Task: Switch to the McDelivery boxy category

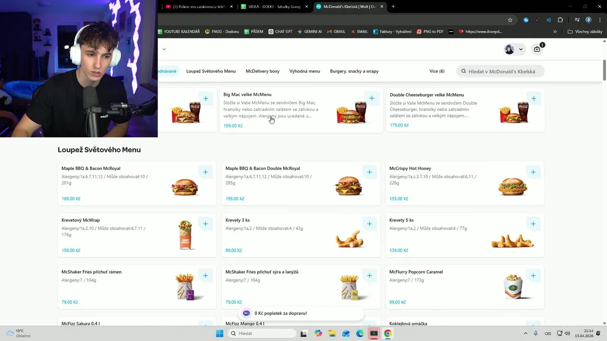Action: tap(263, 71)
